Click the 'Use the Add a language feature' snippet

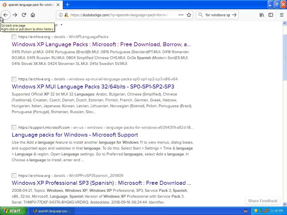tap(103, 151)
